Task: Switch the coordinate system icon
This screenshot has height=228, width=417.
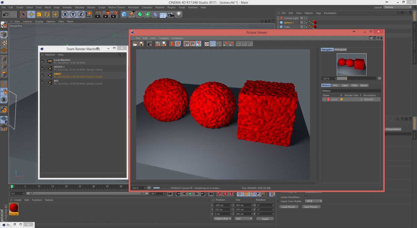Action: click(x=89, y=14)
